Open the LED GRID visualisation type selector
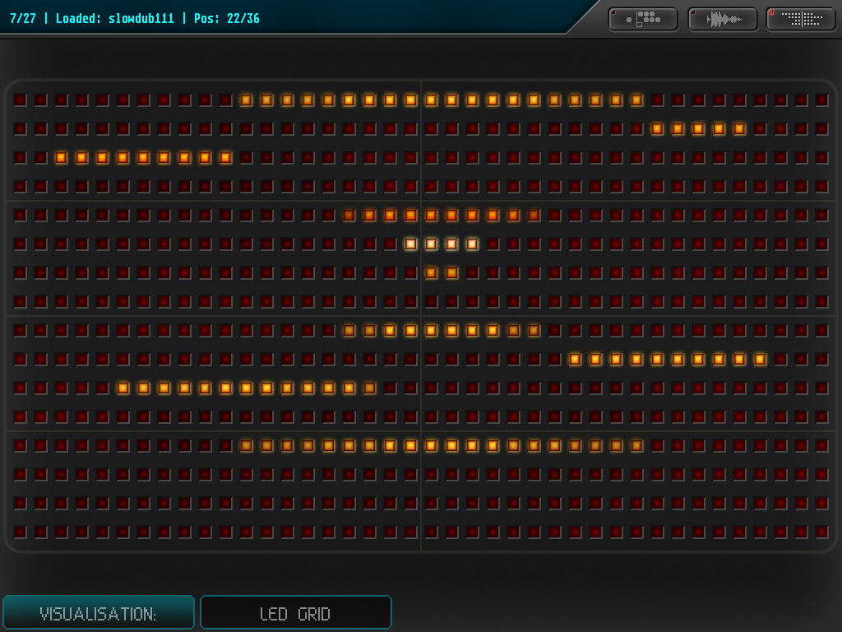The width and height of the screenshot is (842, 632). click(x=296, y=612)
